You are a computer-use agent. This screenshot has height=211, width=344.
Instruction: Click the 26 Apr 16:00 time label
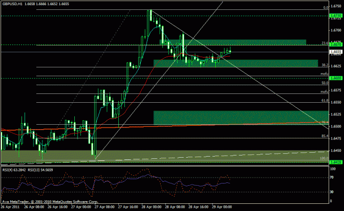pyautogui.click(x=57, y=207)
